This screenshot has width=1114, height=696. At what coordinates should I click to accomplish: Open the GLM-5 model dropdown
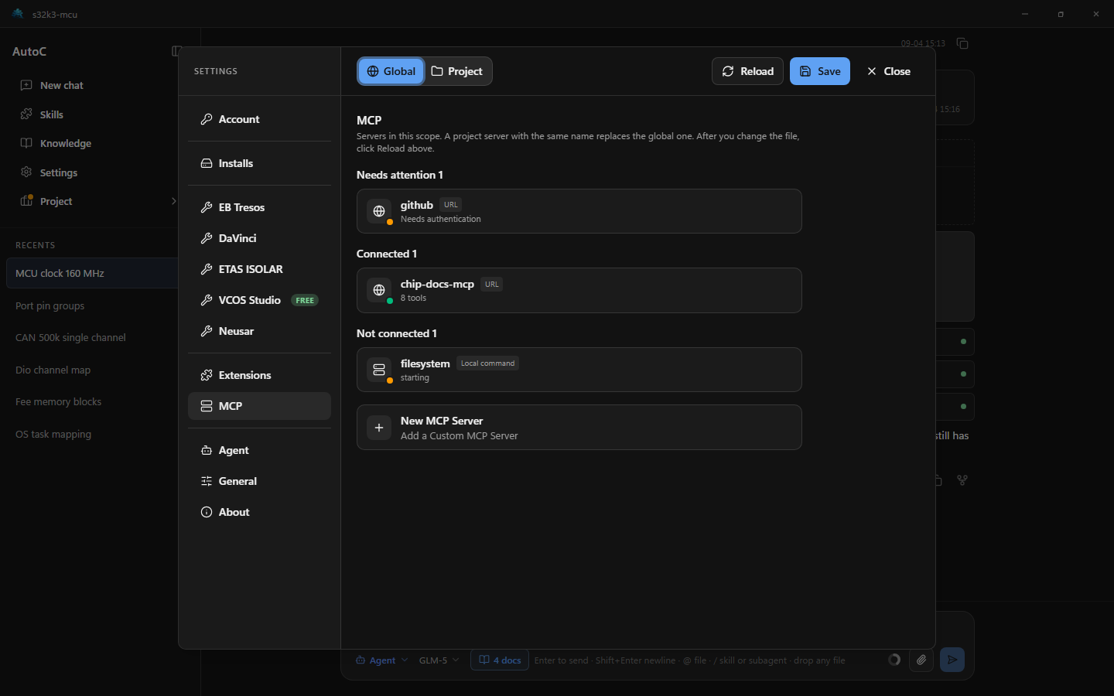(x=439, y=660)
